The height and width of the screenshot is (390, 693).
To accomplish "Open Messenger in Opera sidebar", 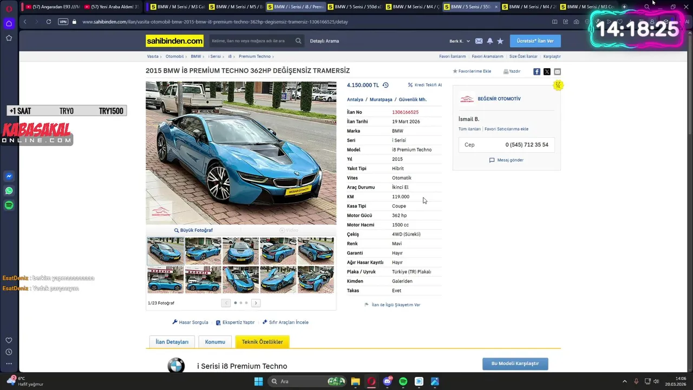I will click(x=9, y=176).
